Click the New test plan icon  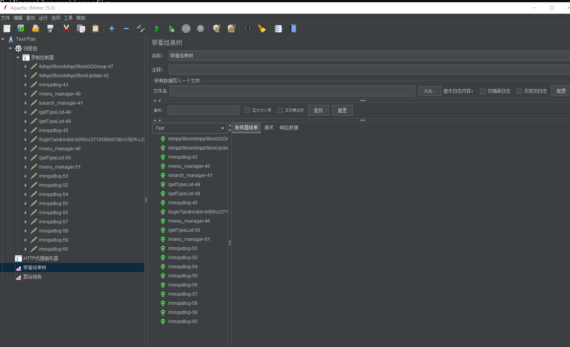pyautogui.click(x=7, y=29)
